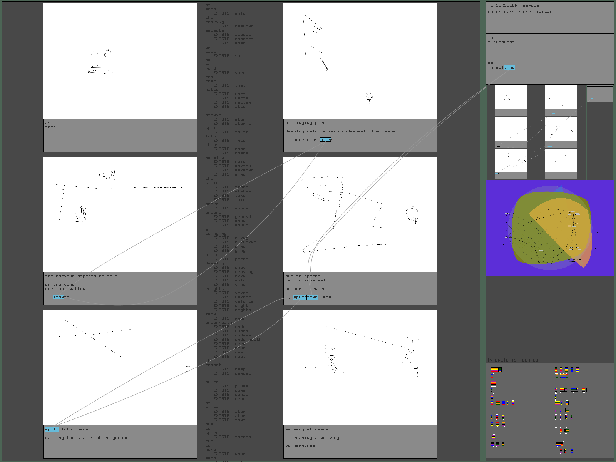616x462 pixels.
Task: Click the TENSORSELEKT sewyle title bar
Action: pos(549,5)
